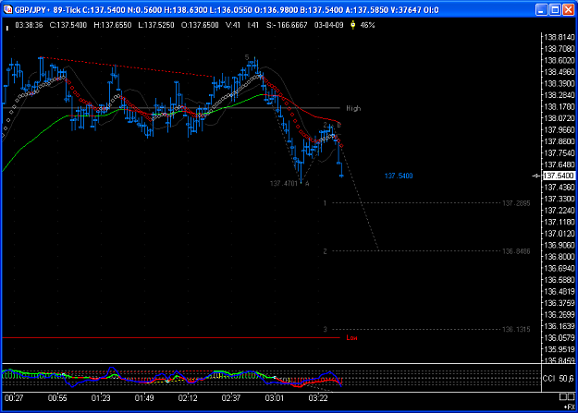578x413 pixels.
Task: Click the 136.4819 price axis label
Action: point(560,291)
